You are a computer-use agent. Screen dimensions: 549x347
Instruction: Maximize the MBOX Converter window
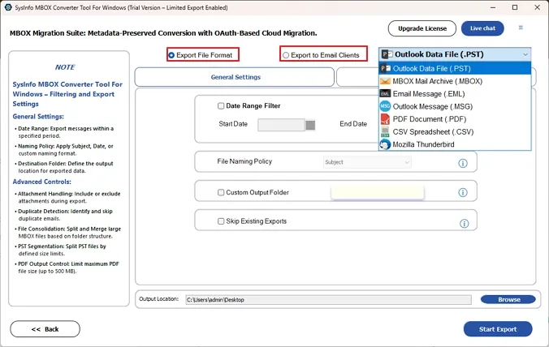515,7
